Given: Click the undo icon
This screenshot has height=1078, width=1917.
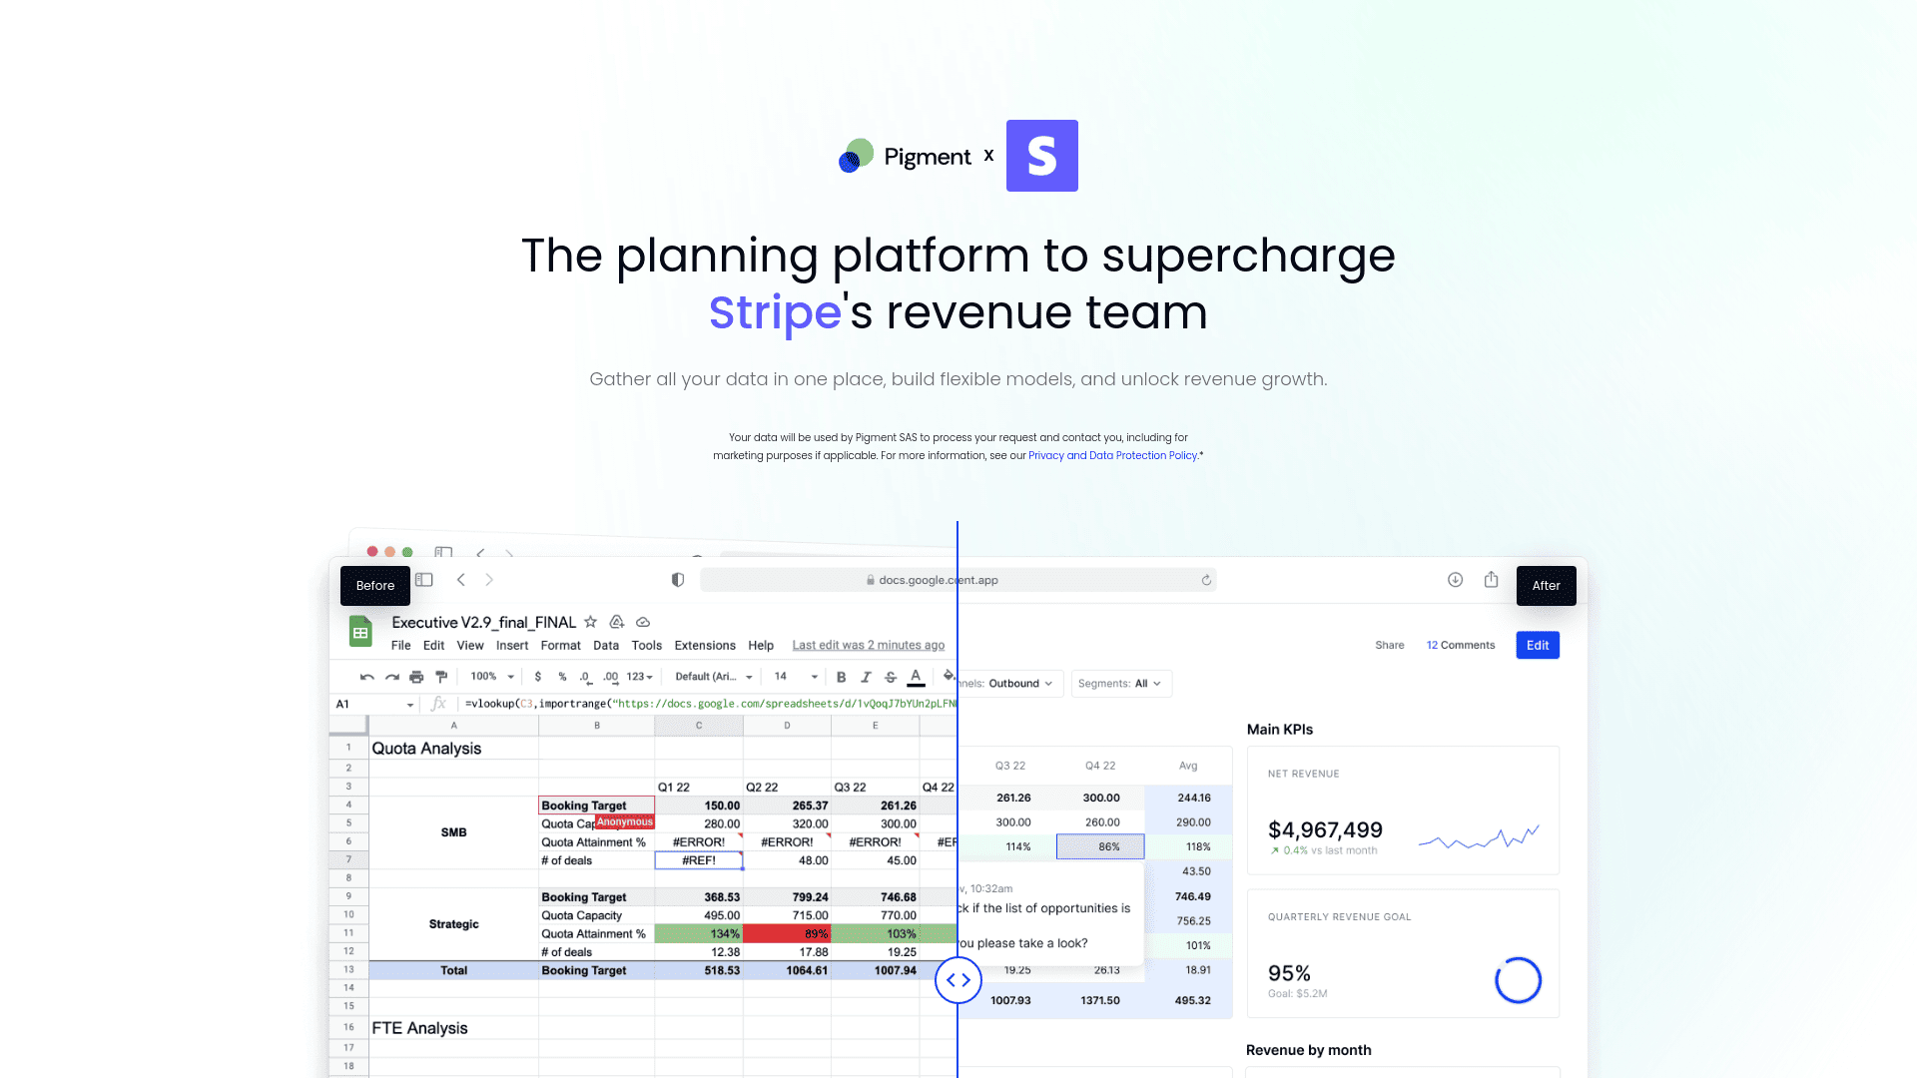Looking at the screenshot, I should [366, 677].
